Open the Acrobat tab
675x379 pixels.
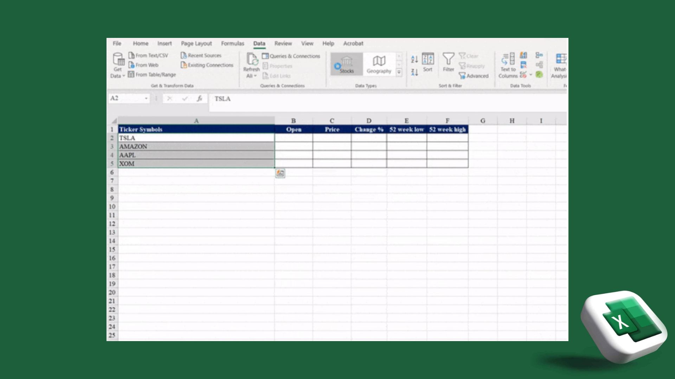353,44
